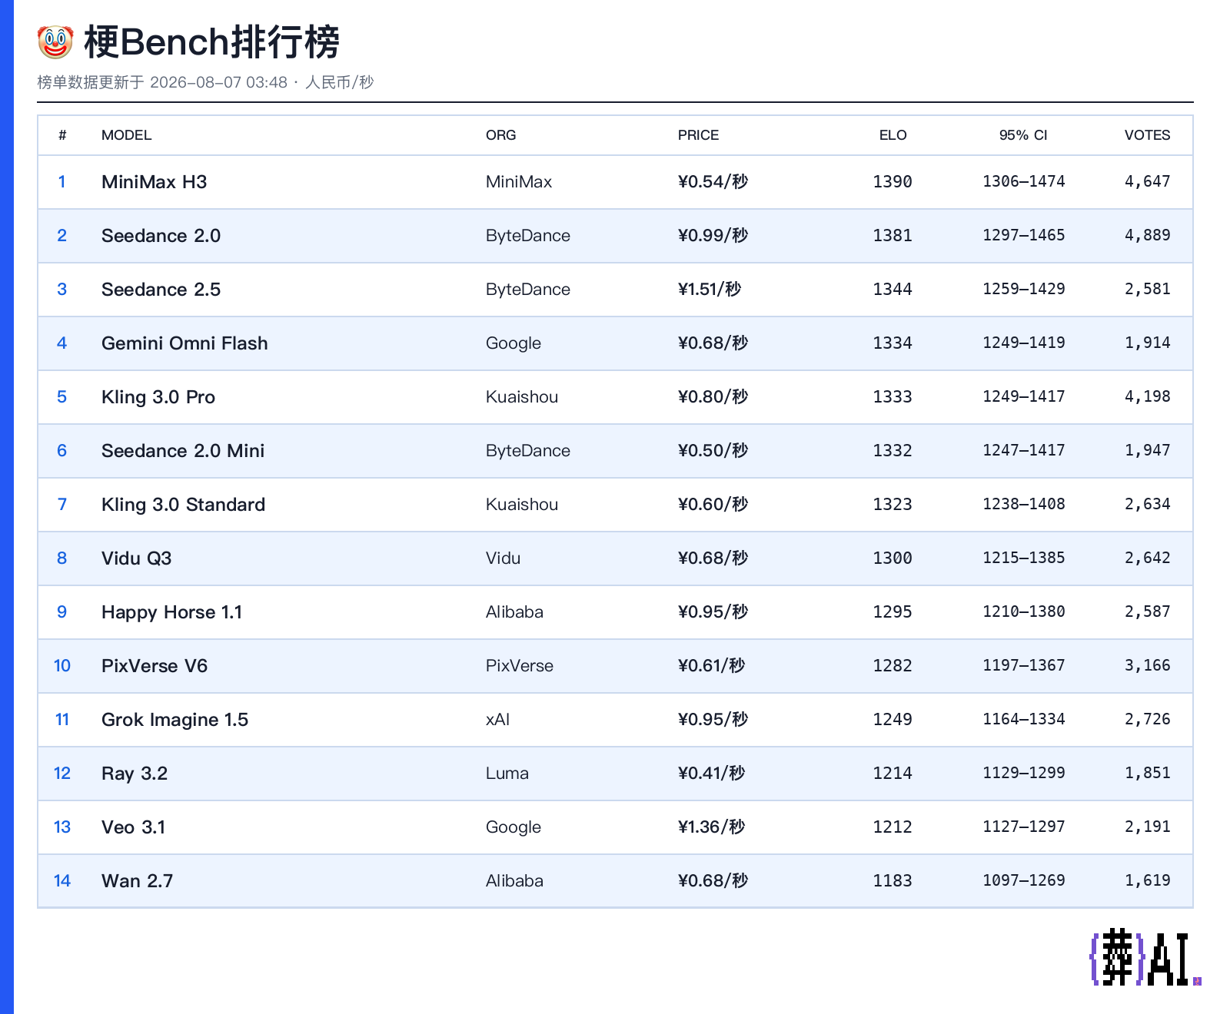1230x1014 pixels.
Task: Click the MiniMax org cell
Action: (x=519, y=182)
